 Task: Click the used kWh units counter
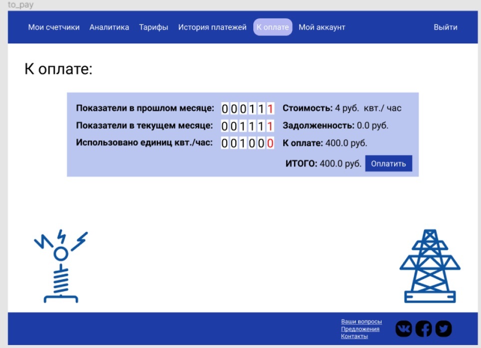248,144
